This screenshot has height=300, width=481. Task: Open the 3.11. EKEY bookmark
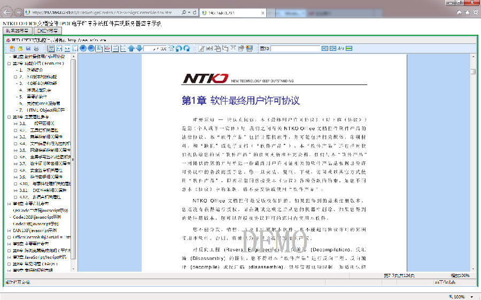coord(43,190)
